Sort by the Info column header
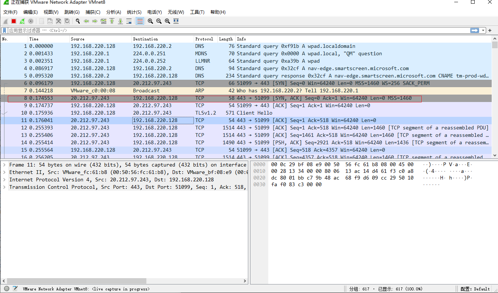Viewport: 498px width, 293px height. point(364,39)
